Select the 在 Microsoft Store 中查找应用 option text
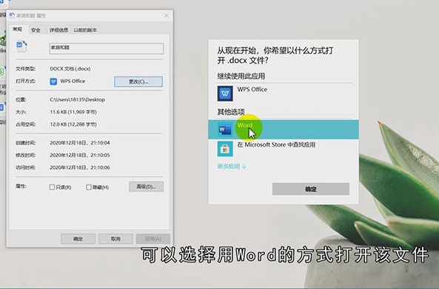The height and width of the screenshot is (289, 439). pyautogui.click(x=276, y=144)
